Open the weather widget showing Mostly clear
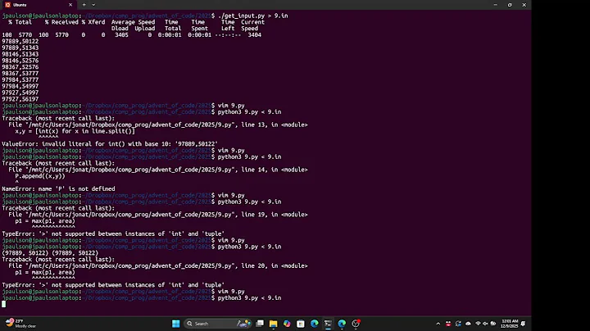The image size is (590, 331). click(21, 324)
